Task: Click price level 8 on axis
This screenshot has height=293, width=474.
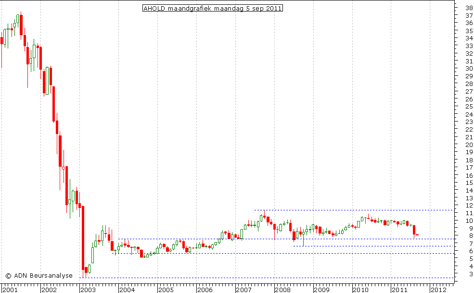Action: tap(471, 236)
